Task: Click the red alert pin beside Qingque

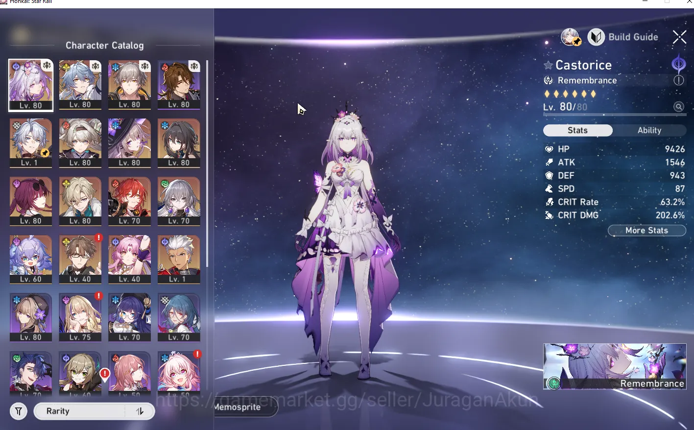Action: pyautogui.click(x=104, y=375)
